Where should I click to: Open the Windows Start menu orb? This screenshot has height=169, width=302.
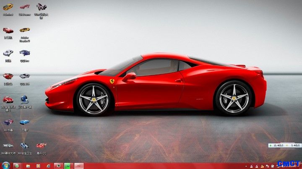click(x=5, y=166)
